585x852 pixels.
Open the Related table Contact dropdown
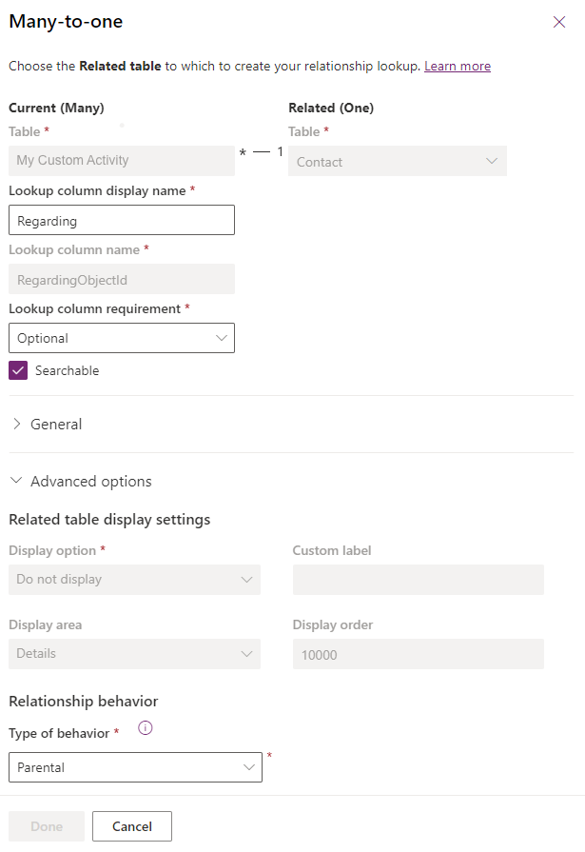coord(397,162)
